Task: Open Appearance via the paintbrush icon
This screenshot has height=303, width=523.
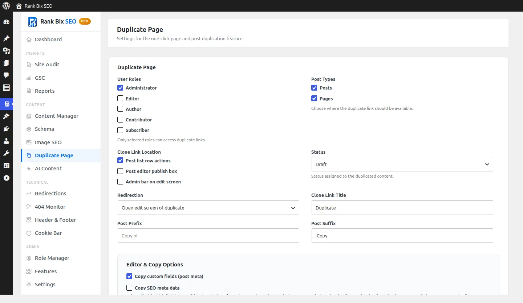Action: (6, 116)
